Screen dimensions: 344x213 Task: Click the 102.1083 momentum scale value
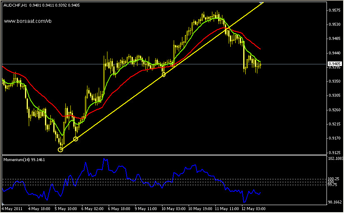(335, 158)
